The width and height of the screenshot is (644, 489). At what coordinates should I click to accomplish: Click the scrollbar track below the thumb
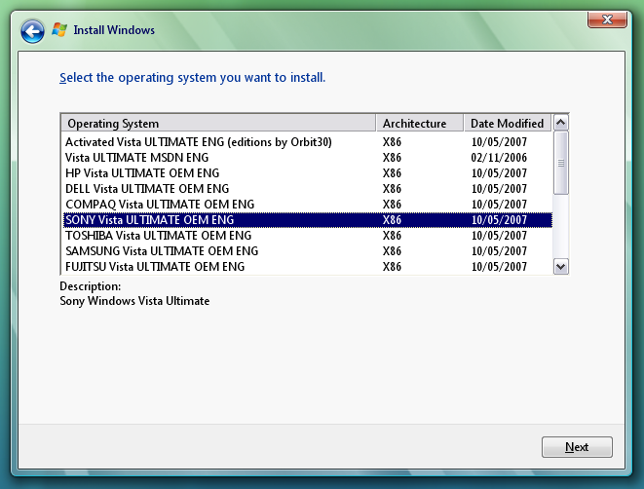tap(561, 226)
